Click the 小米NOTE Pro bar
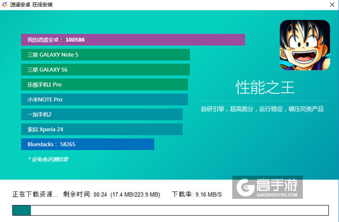This screenshot has height=222, width=339. [x=105, y=99]
